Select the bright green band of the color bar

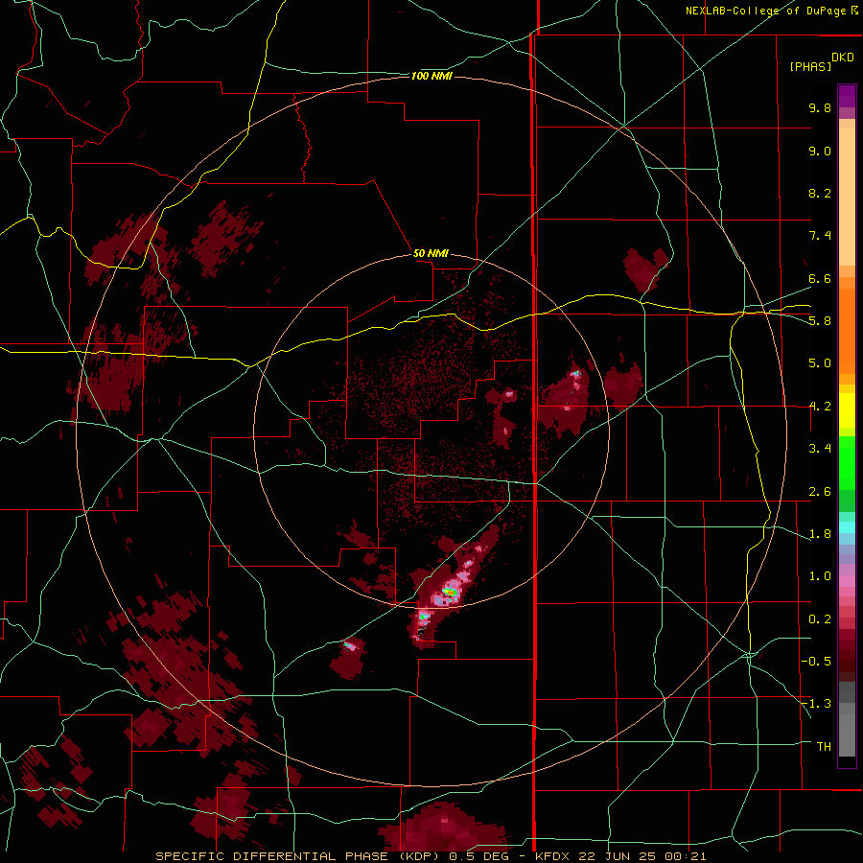847,462
